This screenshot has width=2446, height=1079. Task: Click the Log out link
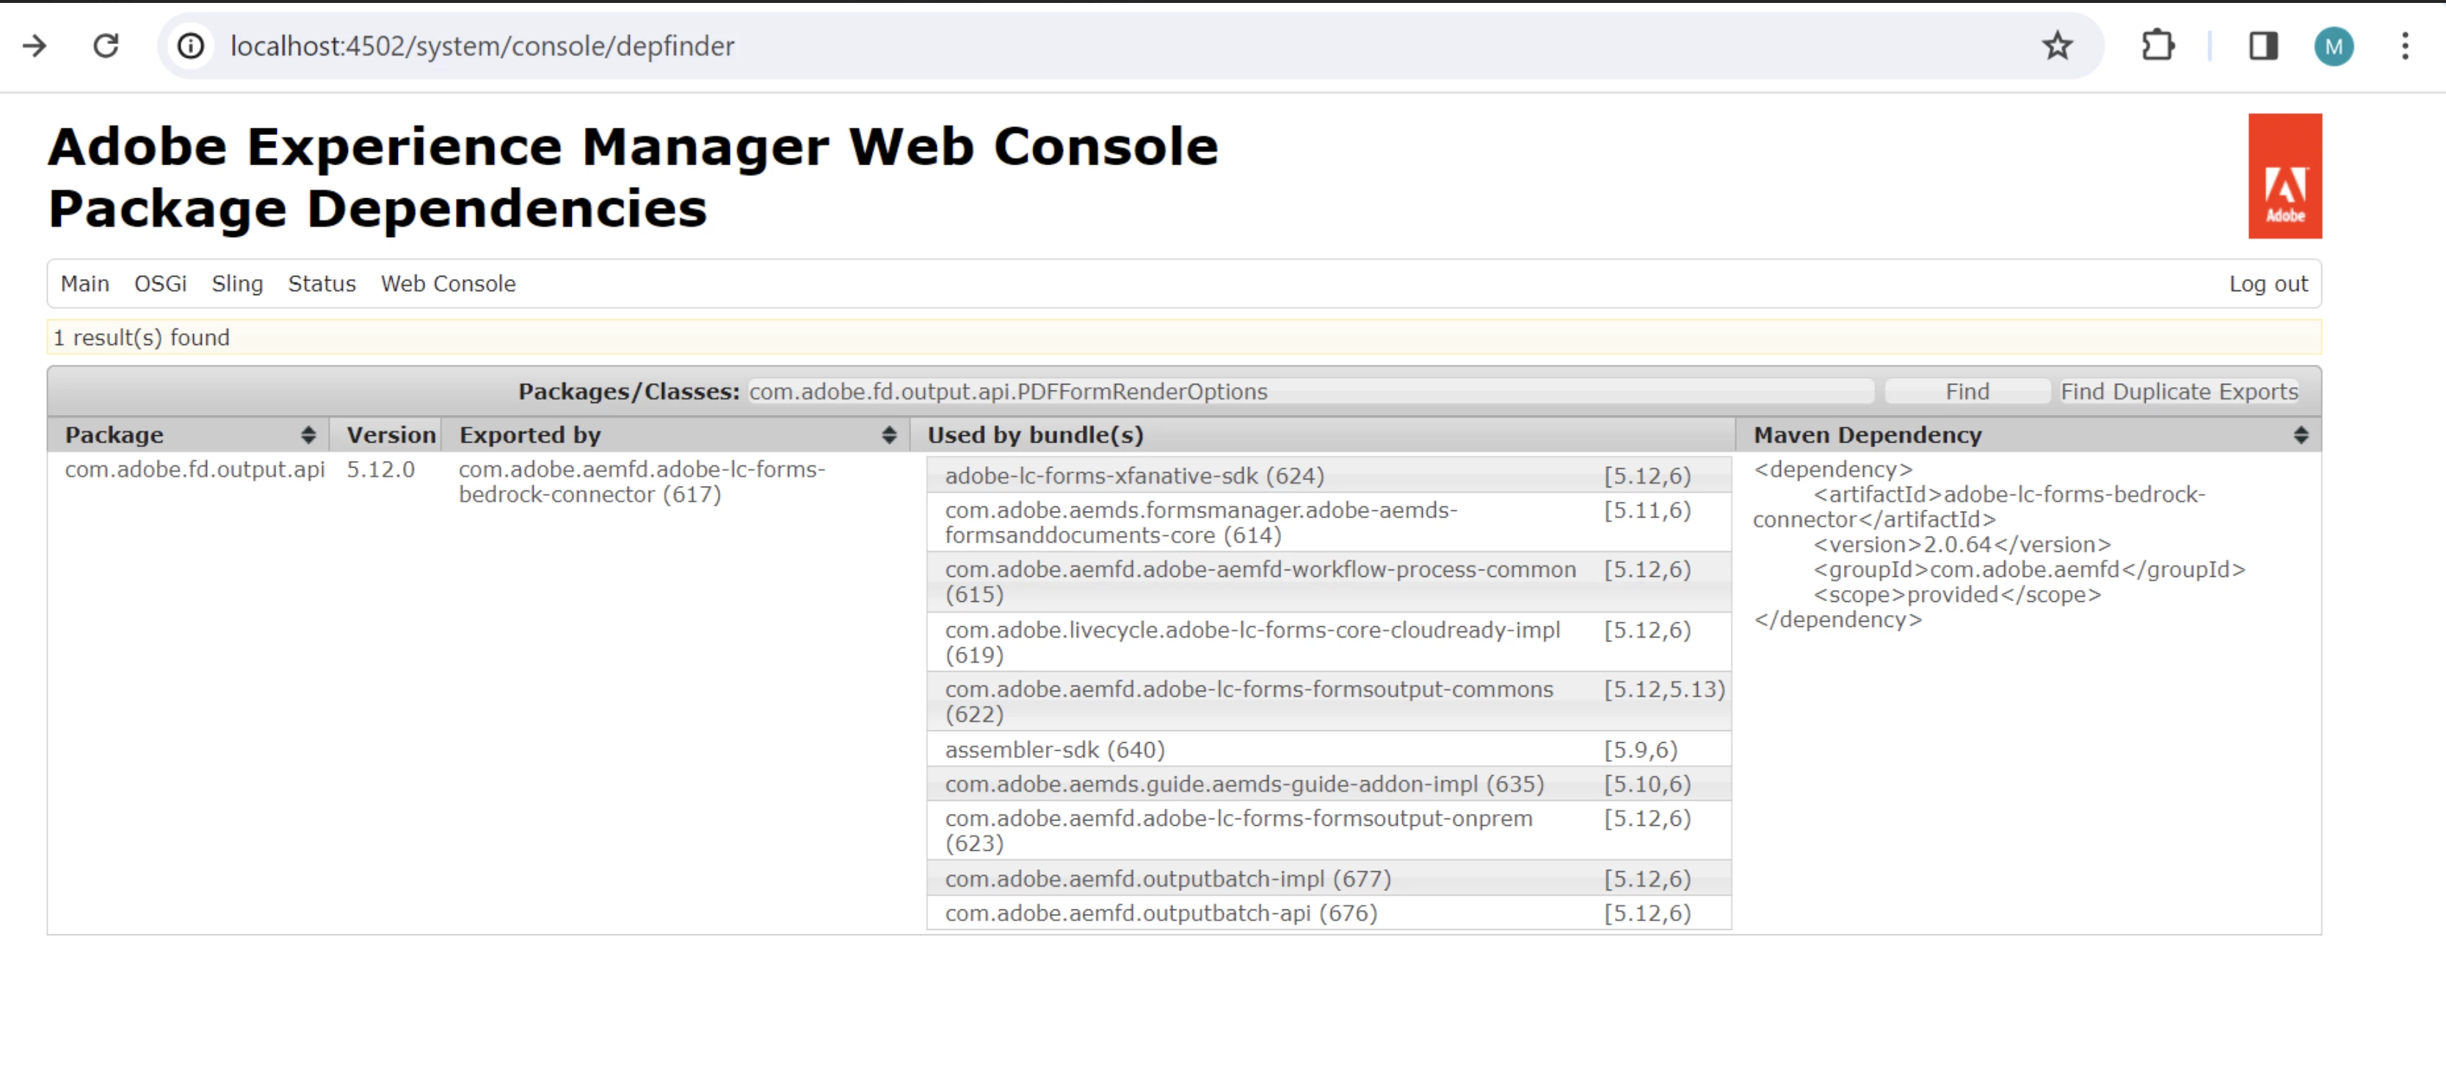pos(2268,284)
